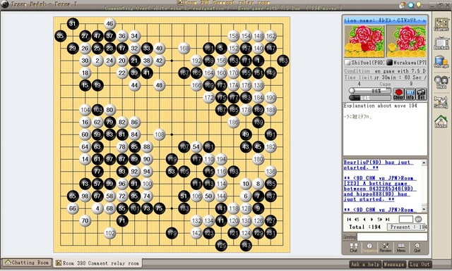
Task: Step back one move
Action: (364, 220)
